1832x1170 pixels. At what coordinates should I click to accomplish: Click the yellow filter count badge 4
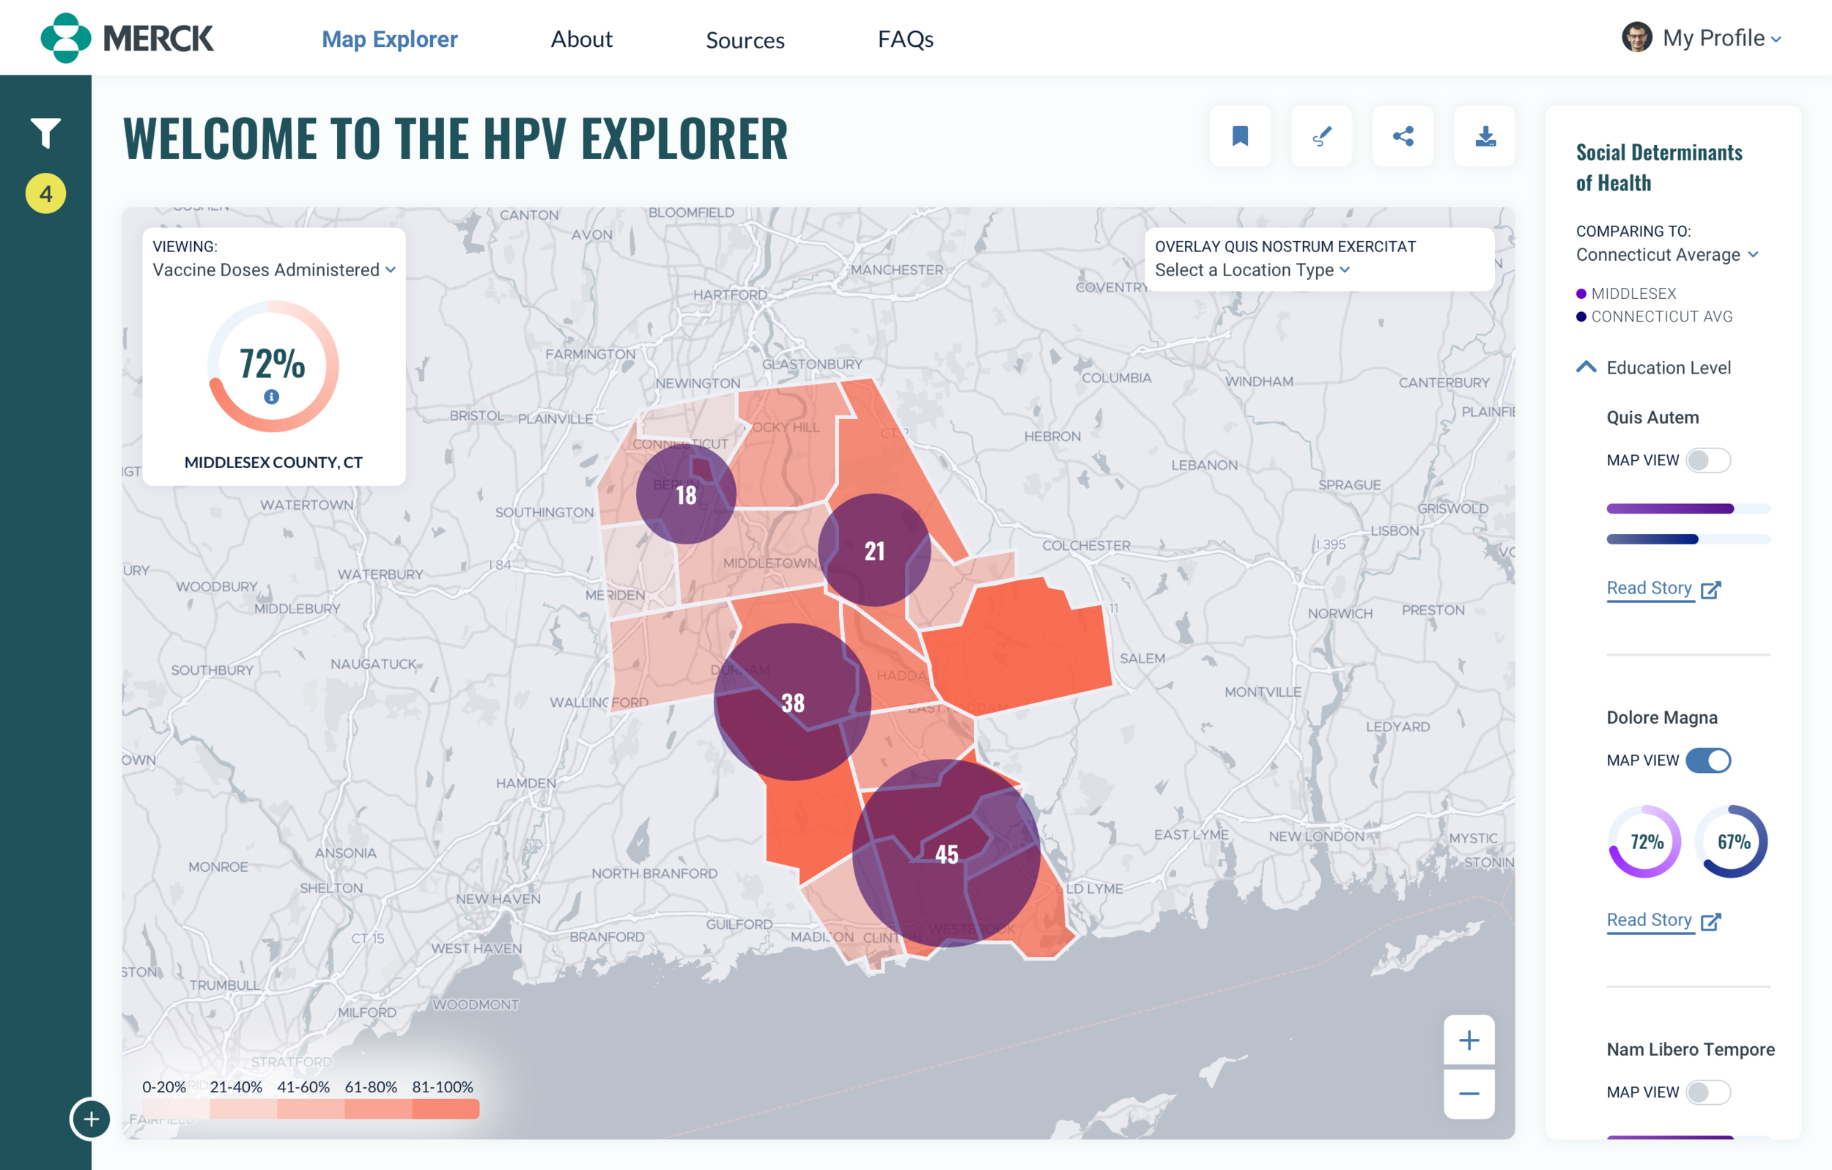[x=45, y=194]
